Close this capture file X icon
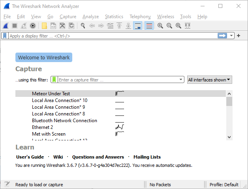Screen dimensions: 248x189 pyautogui.click(x=62, y=26)
